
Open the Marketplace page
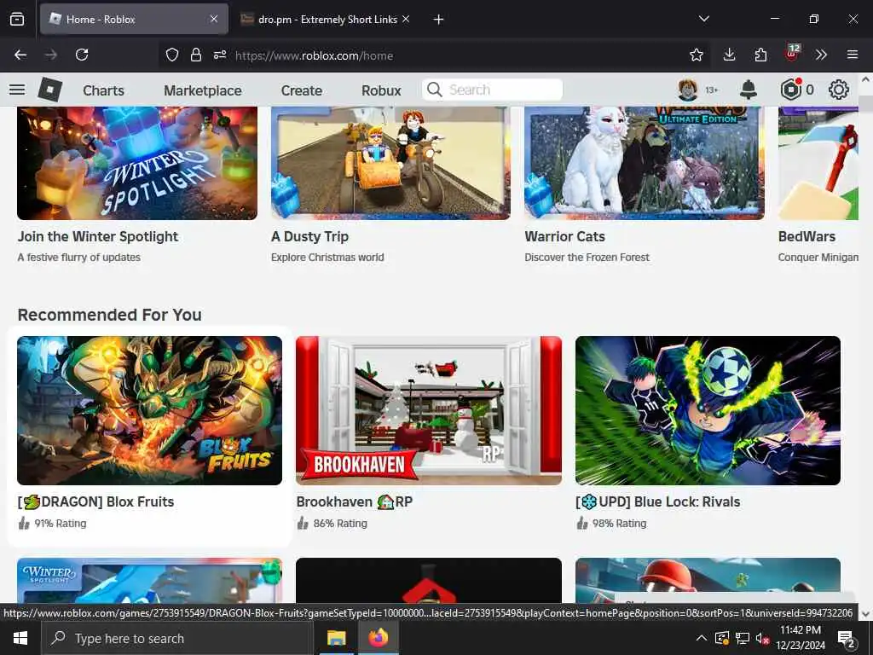(x=203, y=90)
